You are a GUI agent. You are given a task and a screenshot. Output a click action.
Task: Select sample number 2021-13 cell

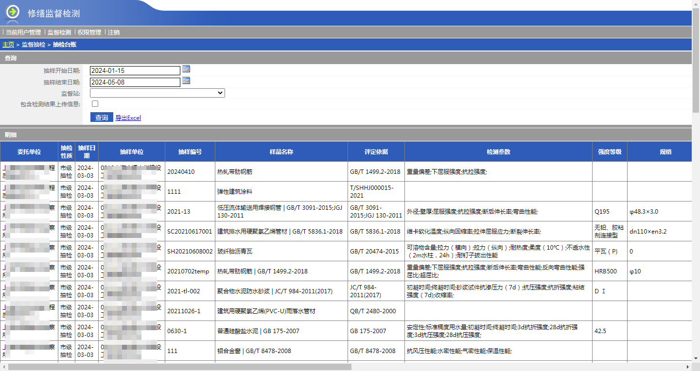pyautogui.click(x=190, y=211)
